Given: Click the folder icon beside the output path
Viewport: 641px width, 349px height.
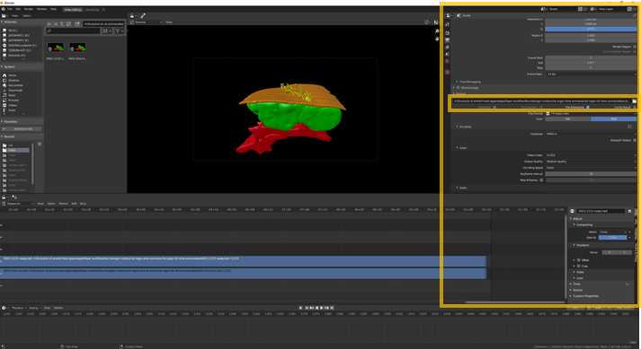Looking at the screenshot, I should (x=634, y=100).
